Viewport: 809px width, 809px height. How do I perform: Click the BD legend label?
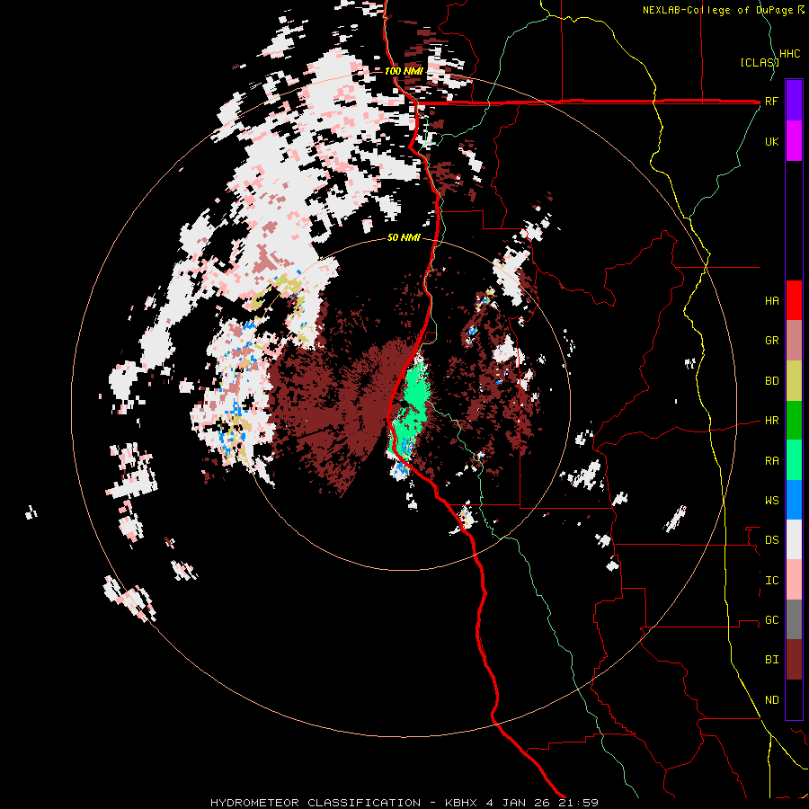click(771, 381)
